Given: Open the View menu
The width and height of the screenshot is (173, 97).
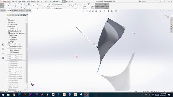Looking at the screenshot, I should [20, 1].
